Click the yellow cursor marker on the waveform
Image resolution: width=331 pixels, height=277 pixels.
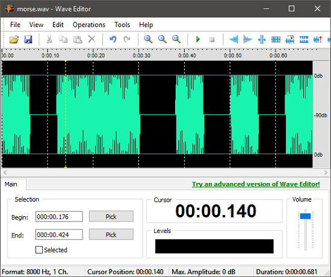tap(66, 114)
